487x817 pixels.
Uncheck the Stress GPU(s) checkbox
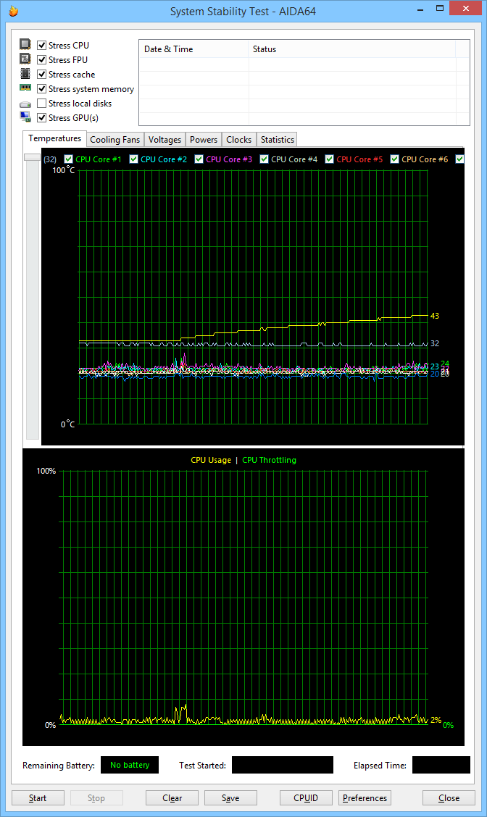[42, 118]
